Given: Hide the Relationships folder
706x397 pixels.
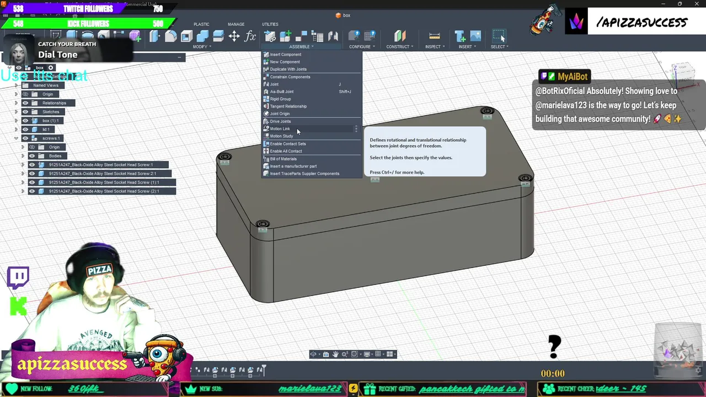Looking at the screenshot, I should (25, 103).
